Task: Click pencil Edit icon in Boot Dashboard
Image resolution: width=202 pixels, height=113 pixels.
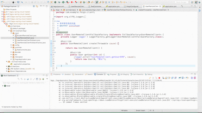Action: click(34, 79)
